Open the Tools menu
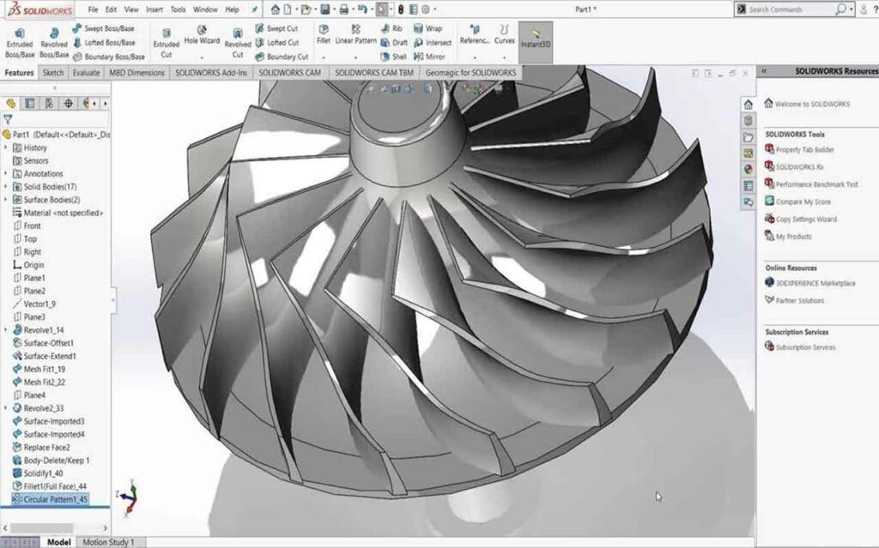Image resolution: width=879 pixels, height=548 pixels. 179,9
